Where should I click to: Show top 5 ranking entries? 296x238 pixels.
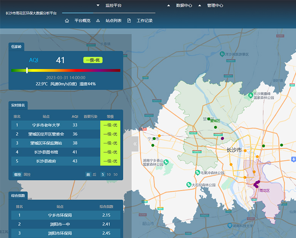tap(103, 175)
